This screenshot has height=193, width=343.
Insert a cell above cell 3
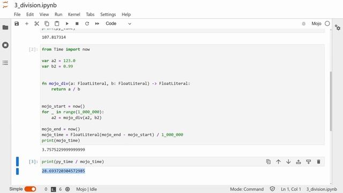(299, 162)
